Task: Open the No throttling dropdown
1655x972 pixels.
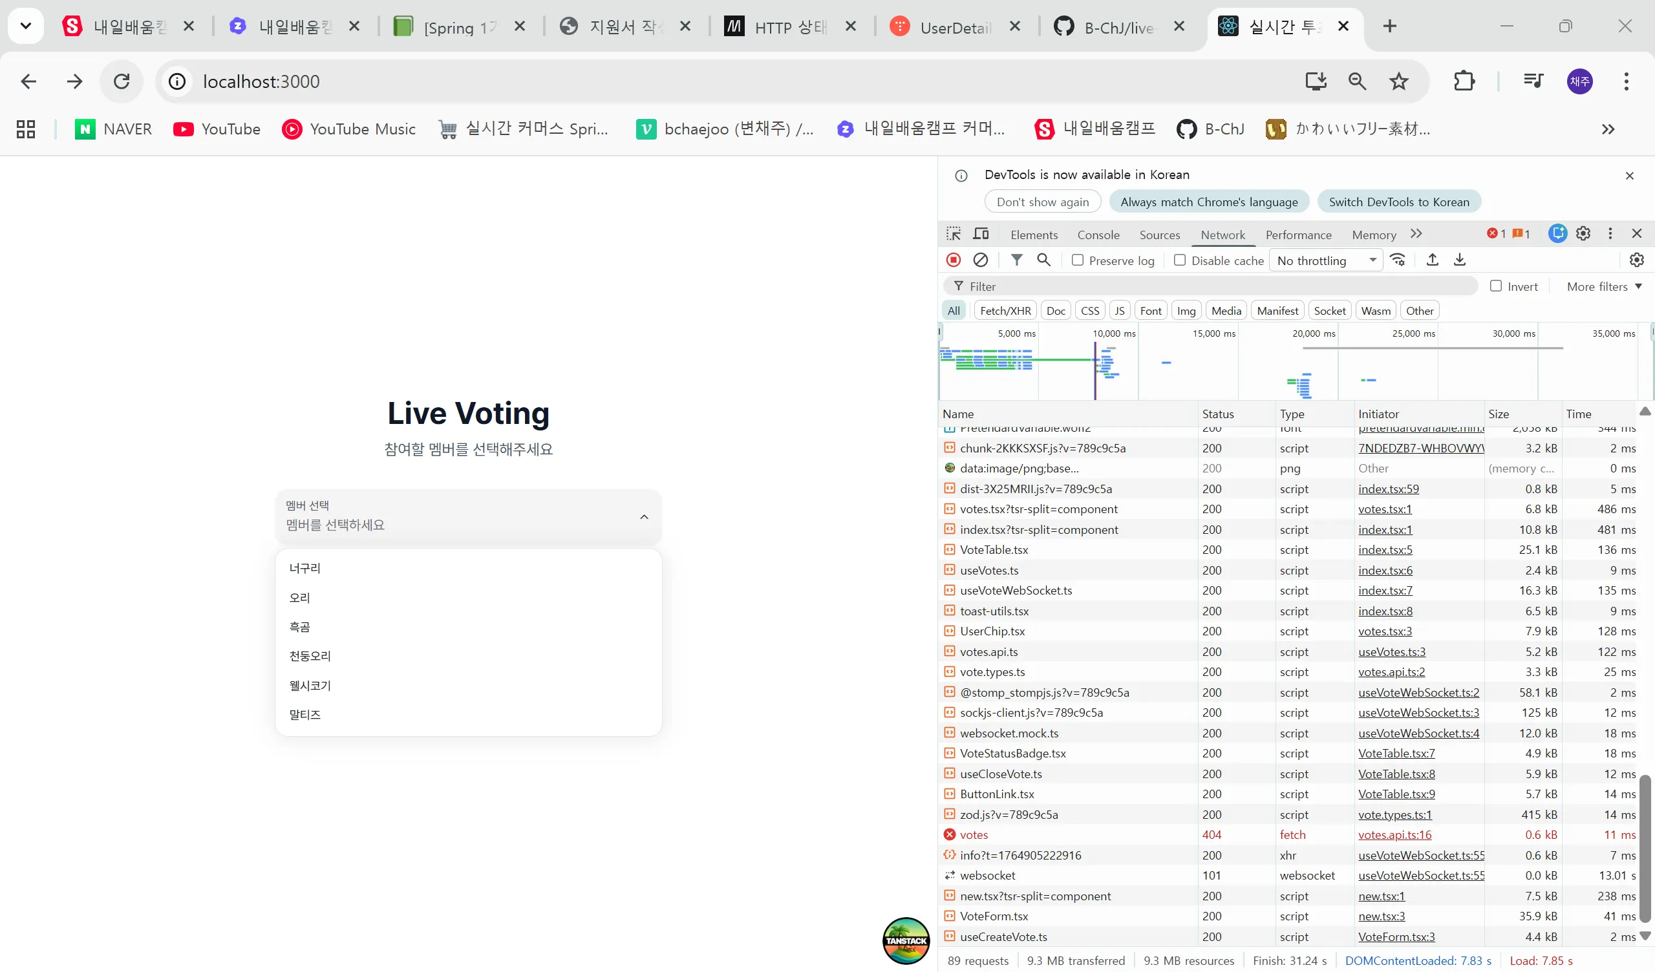Action: (x=1325, y=260)
